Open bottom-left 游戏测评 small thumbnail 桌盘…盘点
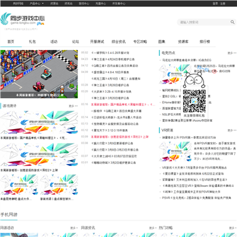Screen dimensions: 237x237 [19, 185]
